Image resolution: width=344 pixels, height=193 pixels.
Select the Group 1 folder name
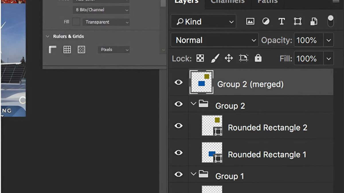pyautogui.click(x=230, y=176)
